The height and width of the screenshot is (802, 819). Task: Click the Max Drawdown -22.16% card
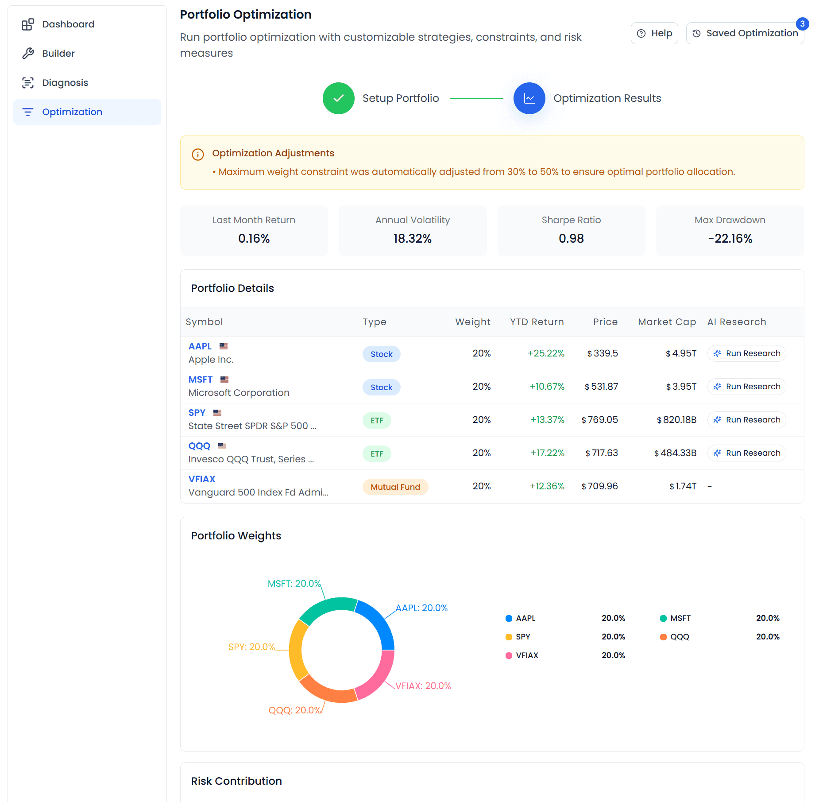730,230
